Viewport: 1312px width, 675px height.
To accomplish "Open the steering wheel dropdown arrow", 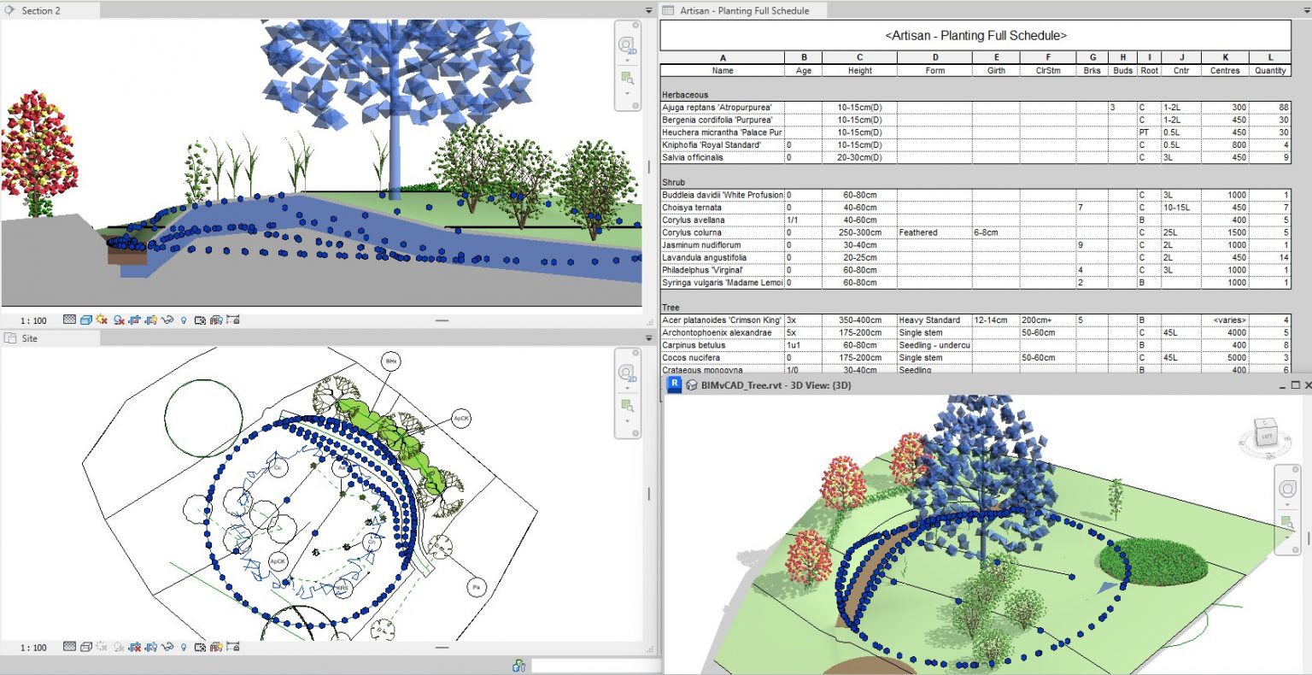I will (x=627, y=60).
